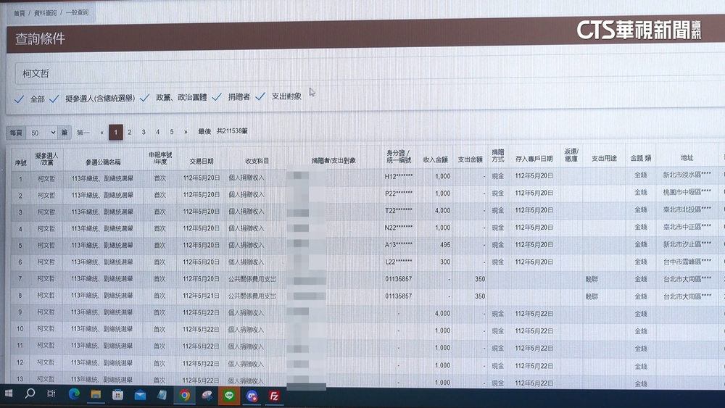Open the notepad-style app icon on taskbar
This screenshot has width=725, height=408.
point(162,395)
